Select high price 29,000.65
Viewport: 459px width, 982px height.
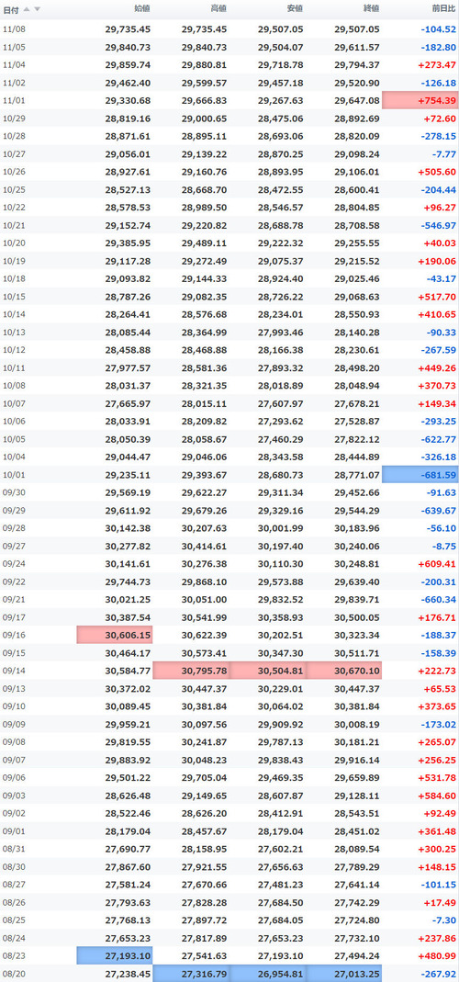204,119
